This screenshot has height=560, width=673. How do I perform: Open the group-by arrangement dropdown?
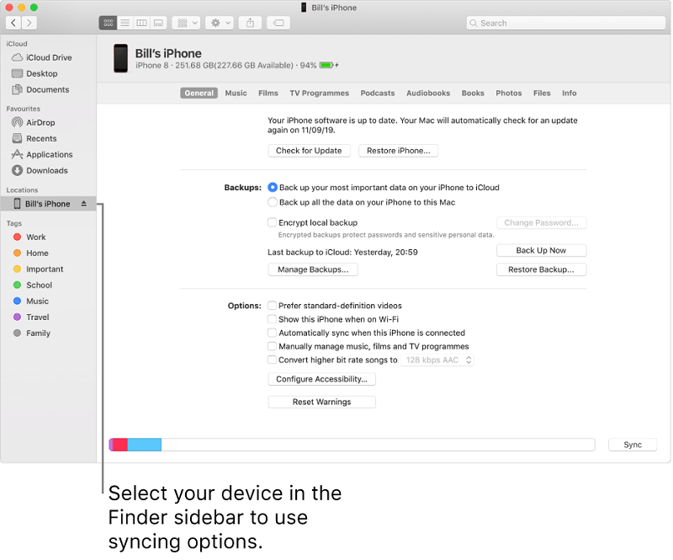(187, 23)
